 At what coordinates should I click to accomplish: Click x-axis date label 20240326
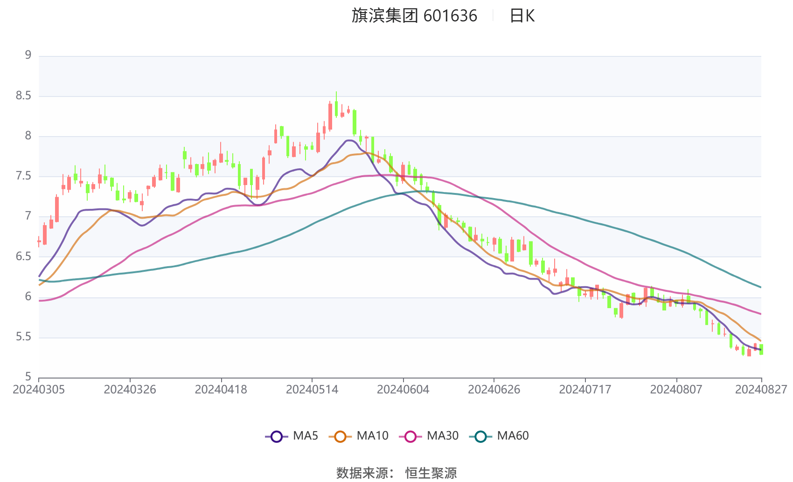coord(130,390)
